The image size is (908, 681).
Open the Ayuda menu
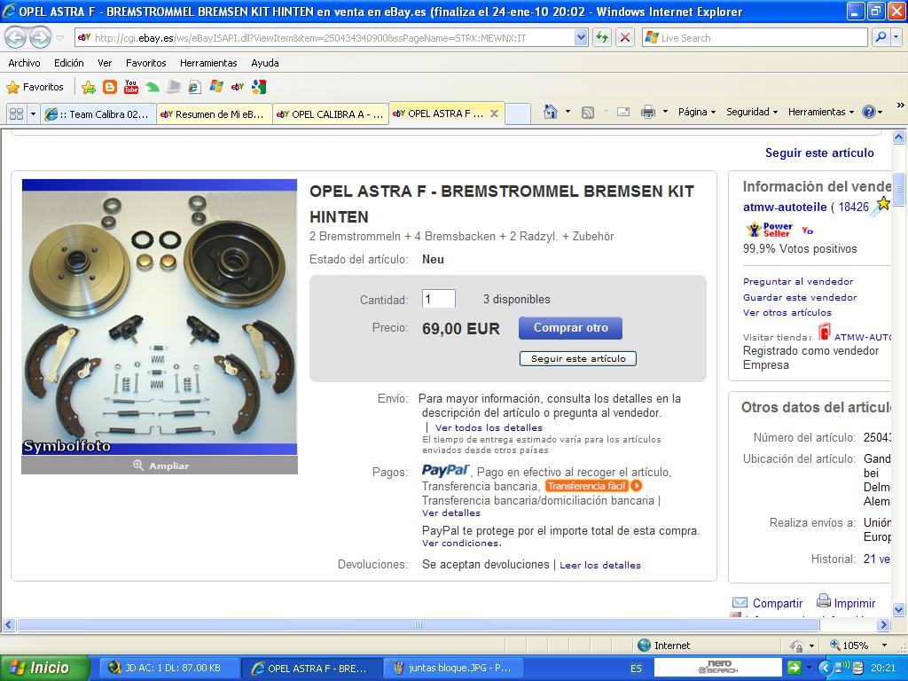265,63
